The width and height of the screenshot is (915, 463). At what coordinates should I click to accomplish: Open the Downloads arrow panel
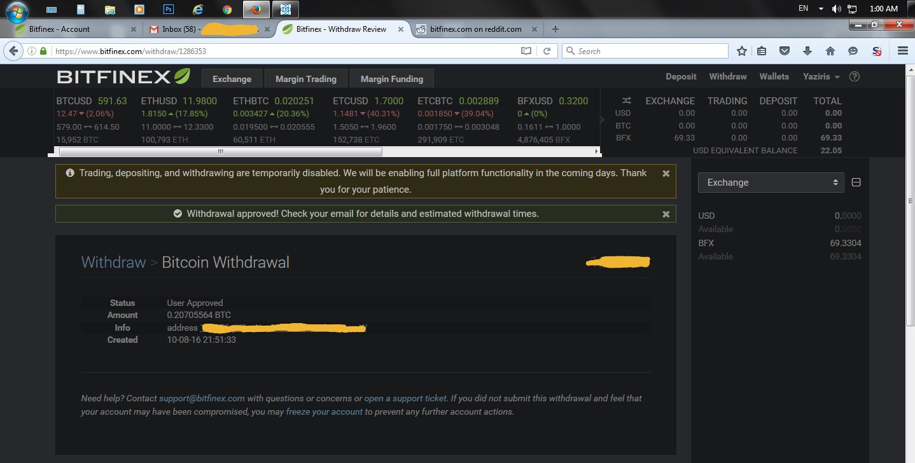(x=807, y=51)
